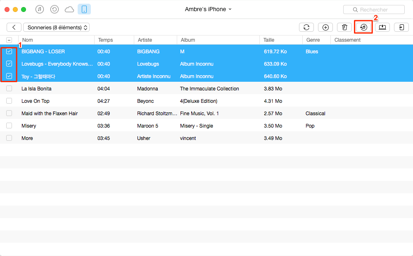Select Maid with the Flaxen Hair name
The image size is (413, 256).
[50, 114]
